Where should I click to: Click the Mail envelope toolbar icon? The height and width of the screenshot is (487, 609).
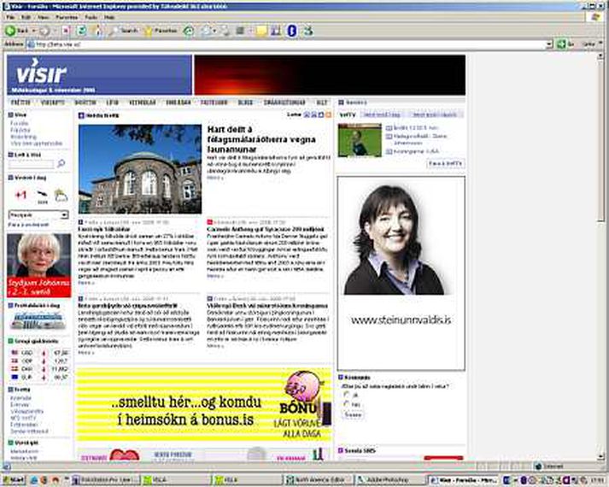tap(206, 31)
